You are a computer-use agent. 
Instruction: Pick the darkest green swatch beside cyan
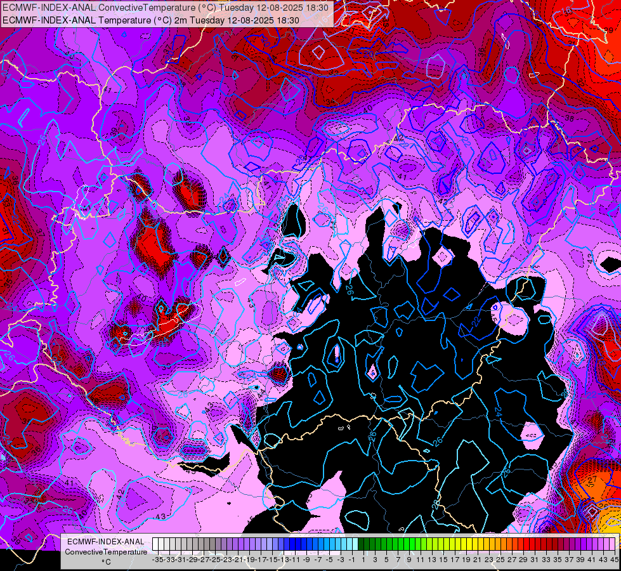pyautogui.click(x=361, y=544)
